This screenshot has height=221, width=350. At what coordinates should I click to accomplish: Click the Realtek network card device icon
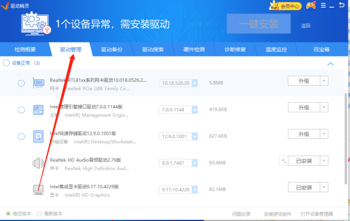[x=38, y=83]
